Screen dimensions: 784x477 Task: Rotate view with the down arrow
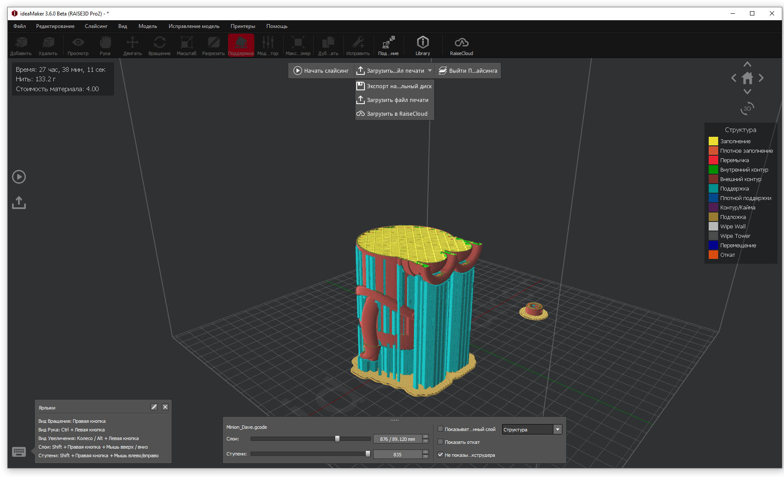point(747,92)
